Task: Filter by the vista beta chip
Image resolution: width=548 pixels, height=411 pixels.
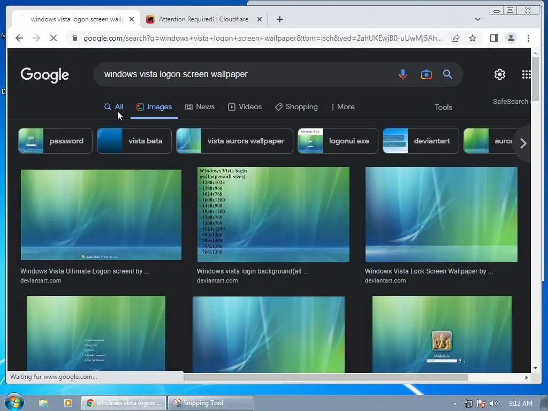Action: coord(134,141)
